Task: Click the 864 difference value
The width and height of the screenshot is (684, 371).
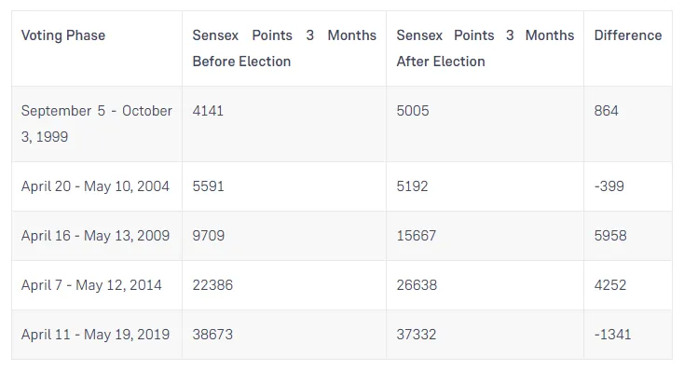Action: (x=606, y=111)
